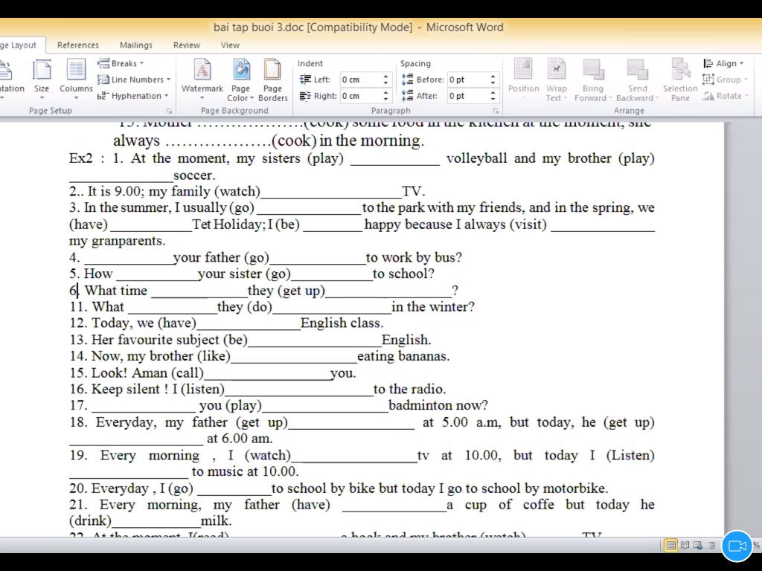Click the word 'granparents.' in the document
This screenshot has width=762, height=571.
(129, 242)
